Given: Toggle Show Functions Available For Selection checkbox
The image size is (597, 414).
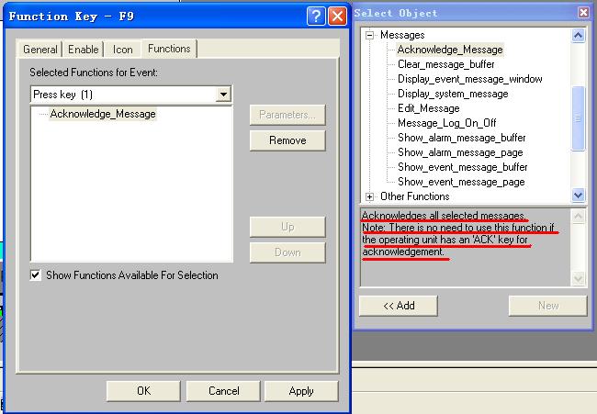Looking at the screenshot, I should [36, 274].
